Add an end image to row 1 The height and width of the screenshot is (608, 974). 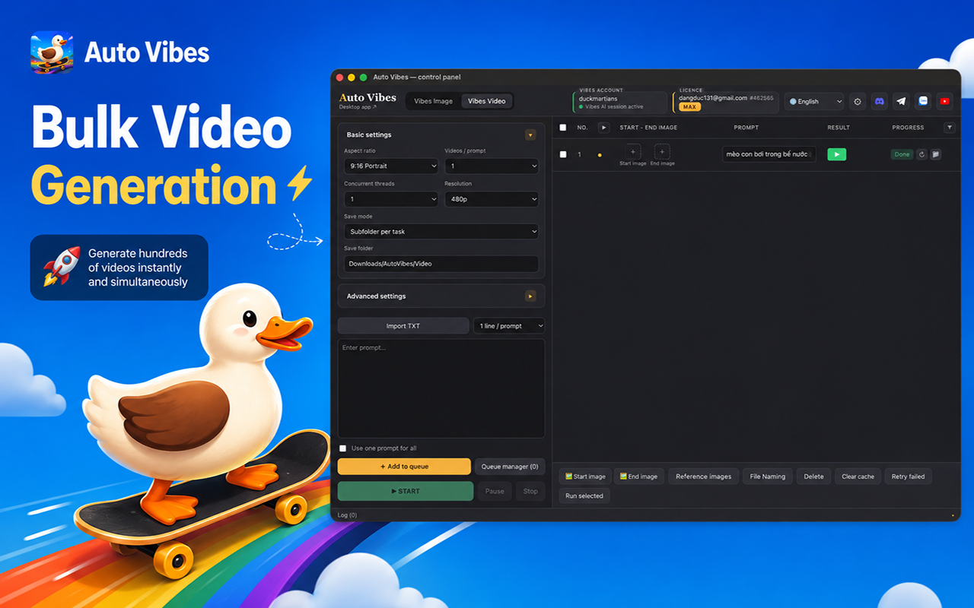pos(662,151)
